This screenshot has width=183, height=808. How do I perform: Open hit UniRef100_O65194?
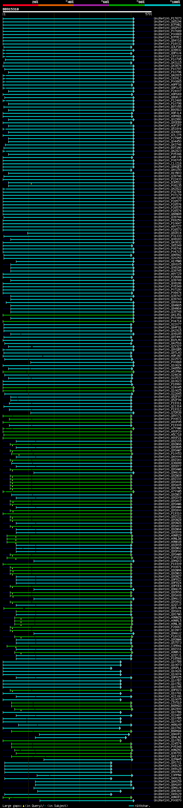[x=168, y=22]
